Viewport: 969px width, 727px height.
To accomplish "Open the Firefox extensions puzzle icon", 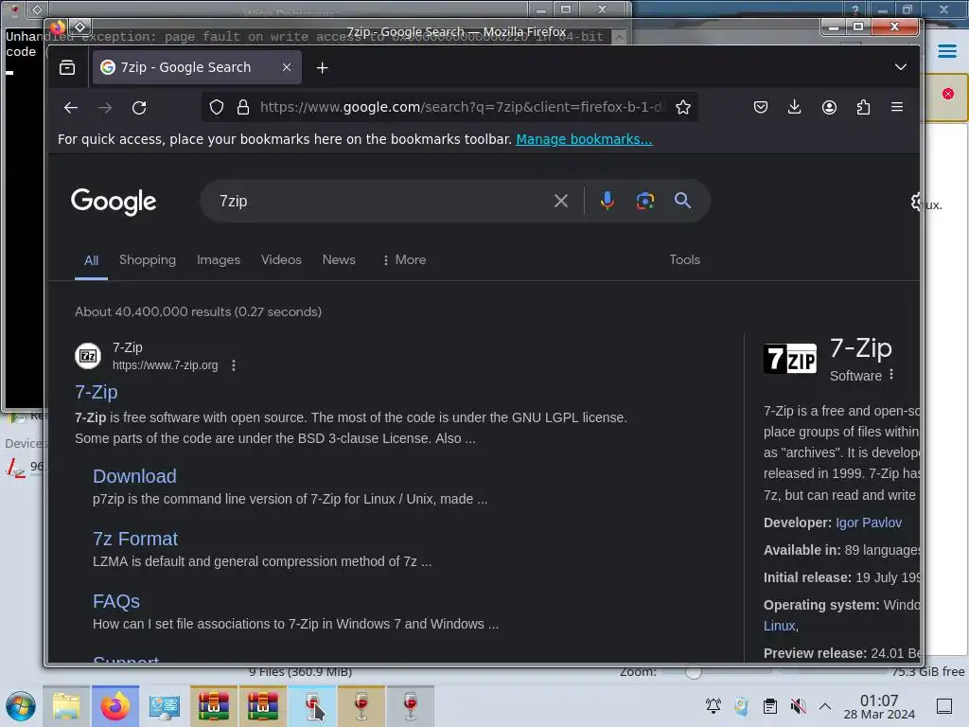I will click(x=863, y=108).
